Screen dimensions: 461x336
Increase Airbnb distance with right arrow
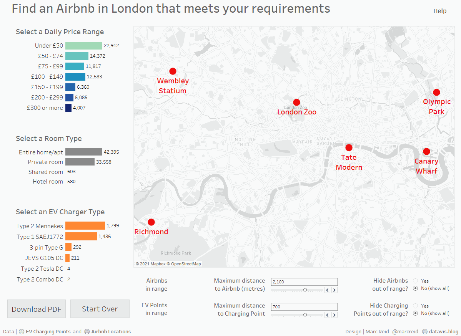pos(335,290)
